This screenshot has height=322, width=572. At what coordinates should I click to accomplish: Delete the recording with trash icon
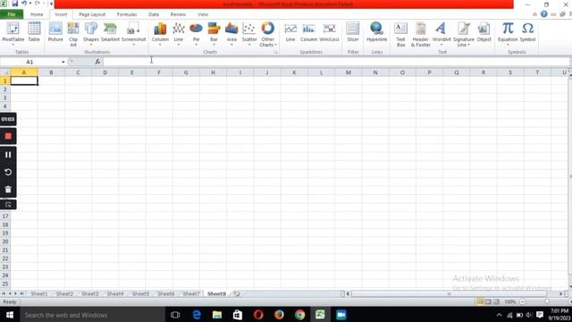coord(8,190)
